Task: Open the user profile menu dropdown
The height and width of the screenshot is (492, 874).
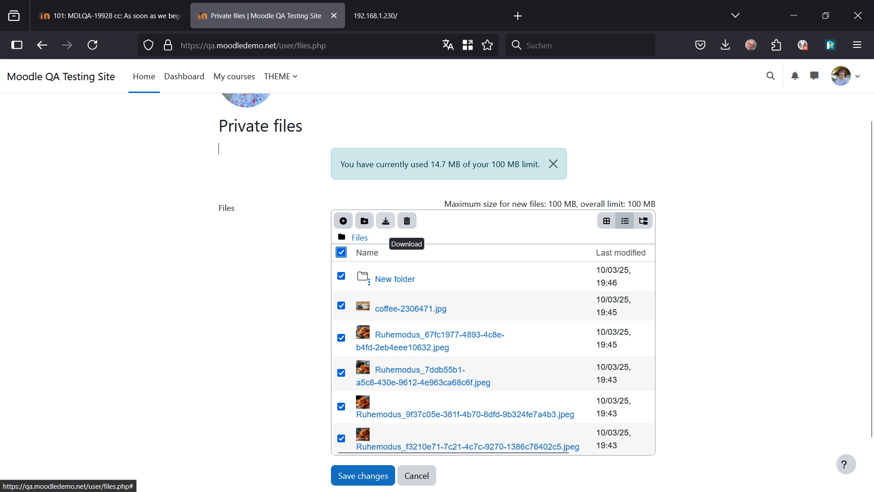Action: [846, 76]
